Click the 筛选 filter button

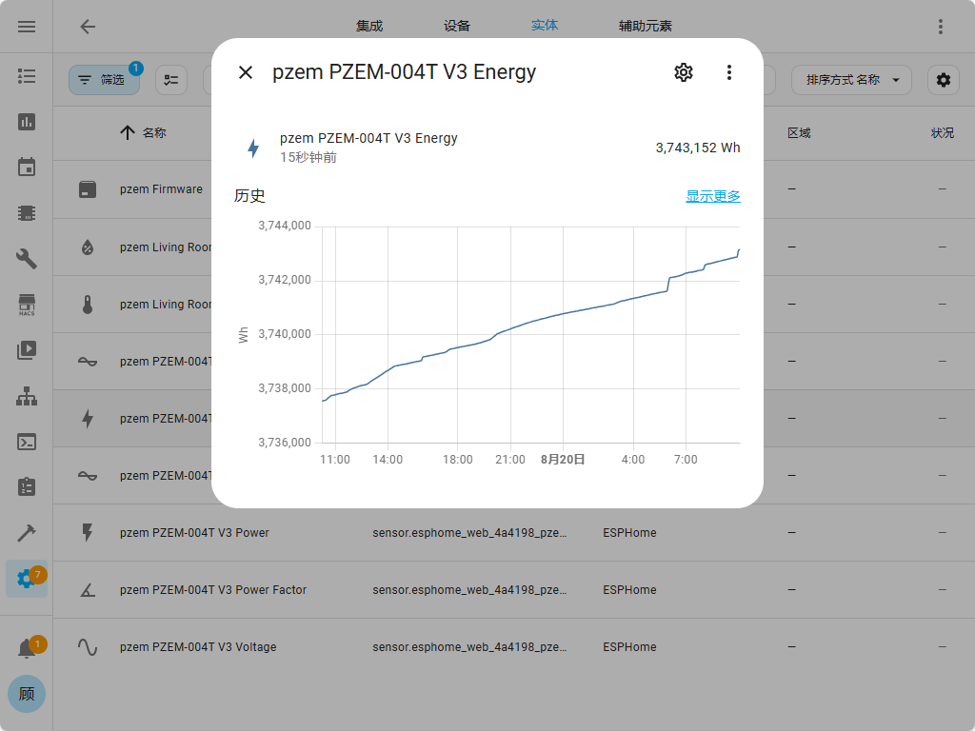pyautogui.click(x=104, y=80)
